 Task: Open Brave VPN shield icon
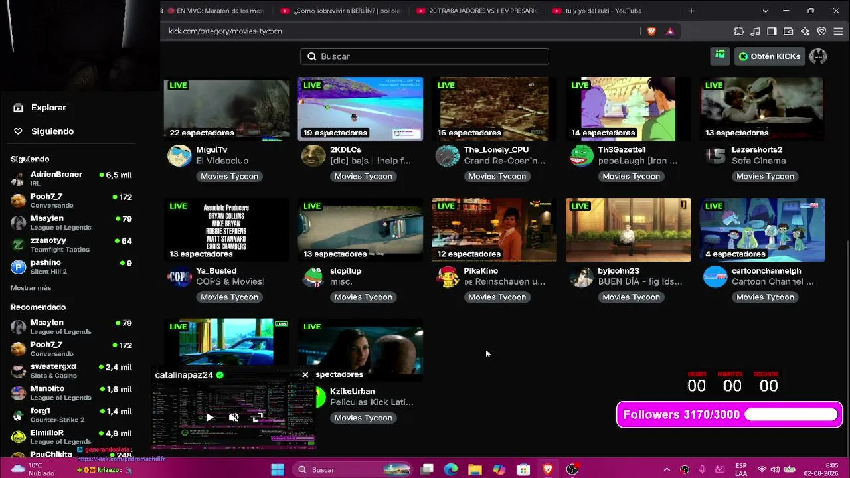click(821, 31)
